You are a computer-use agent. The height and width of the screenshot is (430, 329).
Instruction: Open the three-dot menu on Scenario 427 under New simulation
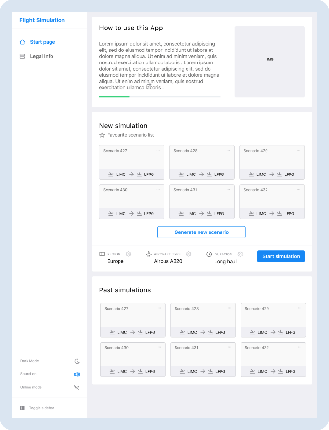[x=158, y=150]
